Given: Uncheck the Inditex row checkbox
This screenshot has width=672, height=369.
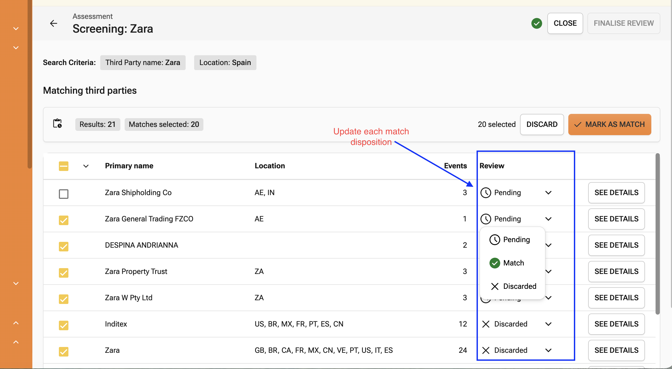Looking at the screenshot, I should tap(64, 325).
